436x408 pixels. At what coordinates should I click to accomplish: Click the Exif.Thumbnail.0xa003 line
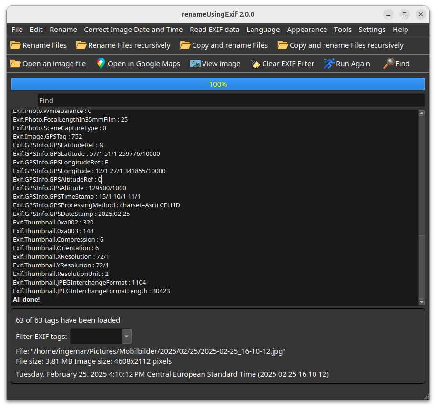tap(53, 231)
